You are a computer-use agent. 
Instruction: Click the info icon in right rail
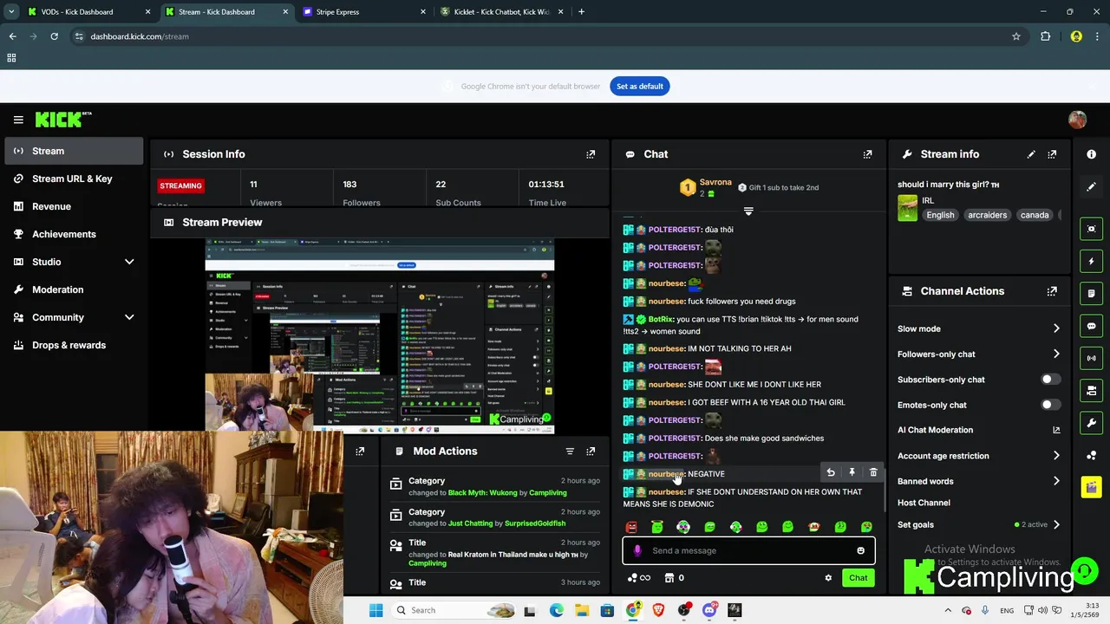tap(1091, 154)
